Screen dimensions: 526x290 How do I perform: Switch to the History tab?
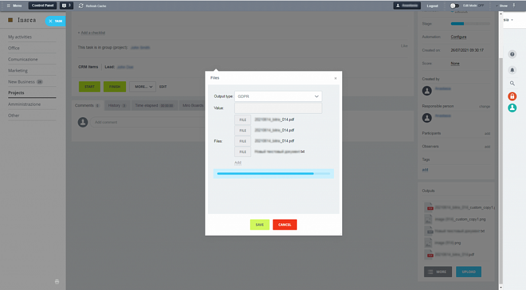(117, 105)
